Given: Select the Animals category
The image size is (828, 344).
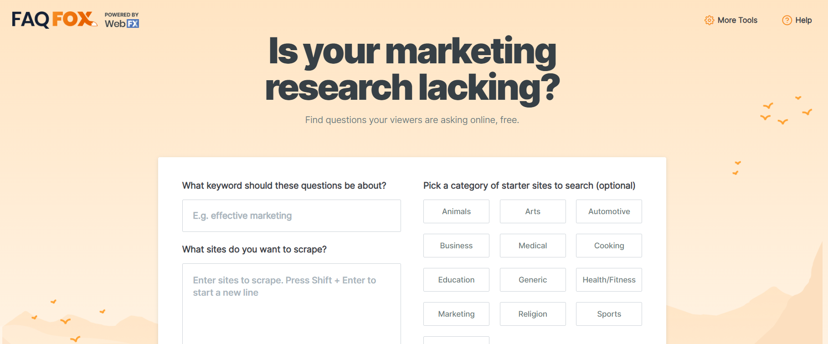Looking at the screenshot, I should [x=456, y=211].
